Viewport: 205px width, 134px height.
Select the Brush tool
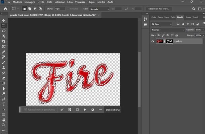coord(4,62)
